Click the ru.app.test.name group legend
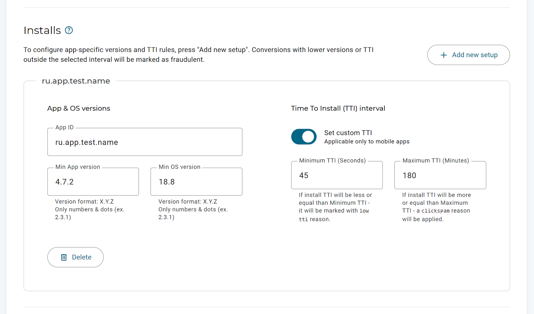Image resolution: width=534 pixels, height=314 pixels. (76, 81)
